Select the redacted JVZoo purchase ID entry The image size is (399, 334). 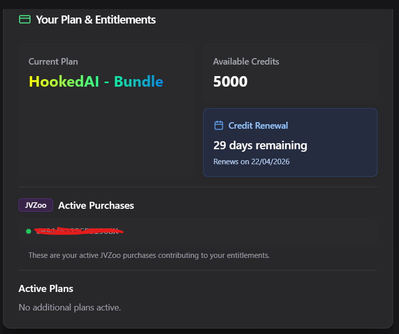[79, 231]
